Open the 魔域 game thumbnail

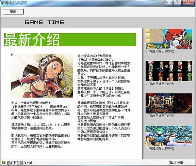point(169,103)
